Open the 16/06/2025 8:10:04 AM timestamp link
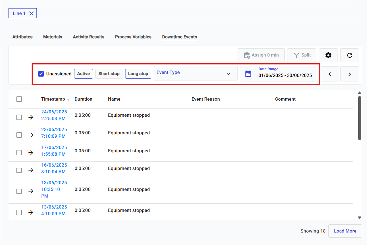This screenshot has height=245, width=367. point(54,168)
